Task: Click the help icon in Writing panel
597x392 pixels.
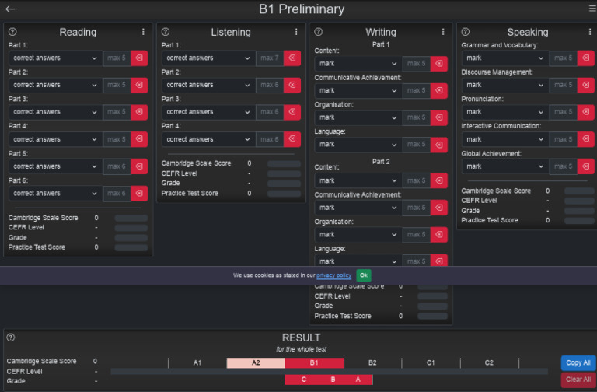Action: click(318, 32)
